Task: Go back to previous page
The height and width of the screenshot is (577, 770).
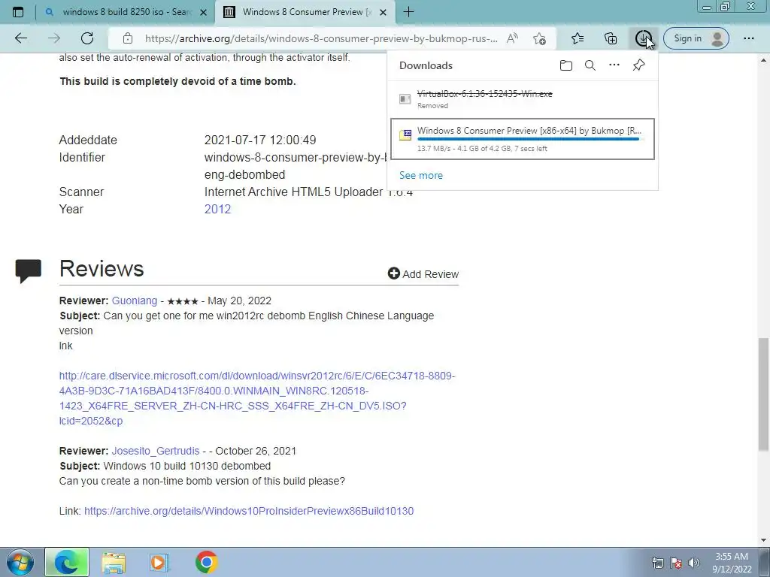Action: click(21, 38)
